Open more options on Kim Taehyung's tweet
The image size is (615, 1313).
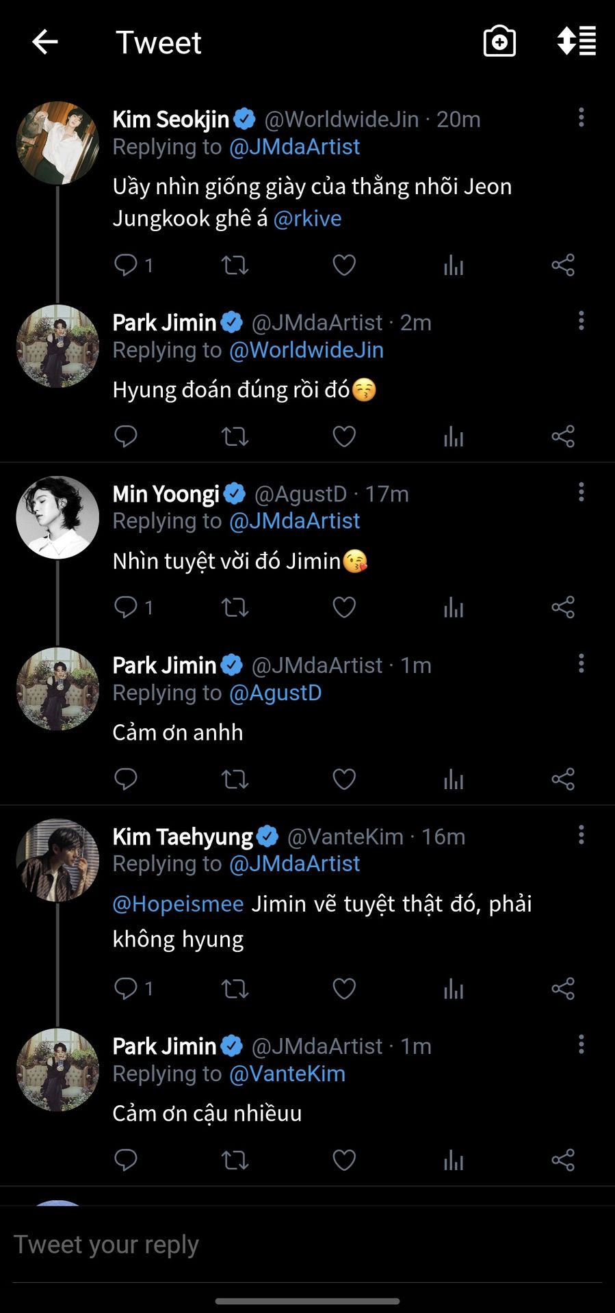(581, 835)
